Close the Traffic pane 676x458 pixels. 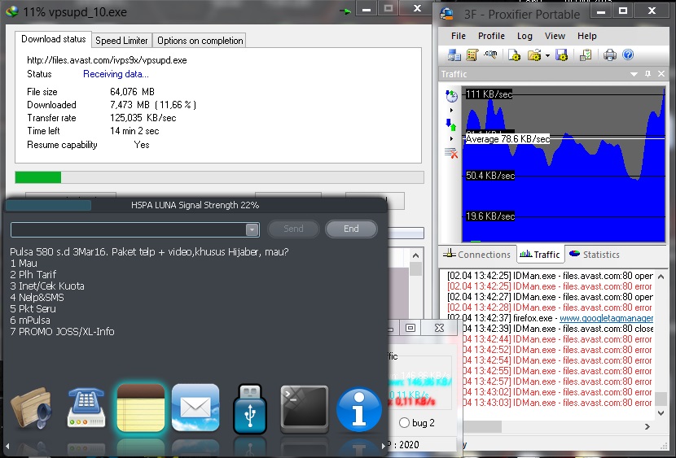[661, 74]
